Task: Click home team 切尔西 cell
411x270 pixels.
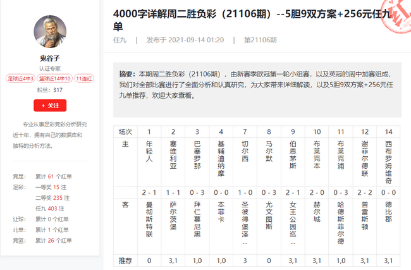Action: (x=245, y=163)
